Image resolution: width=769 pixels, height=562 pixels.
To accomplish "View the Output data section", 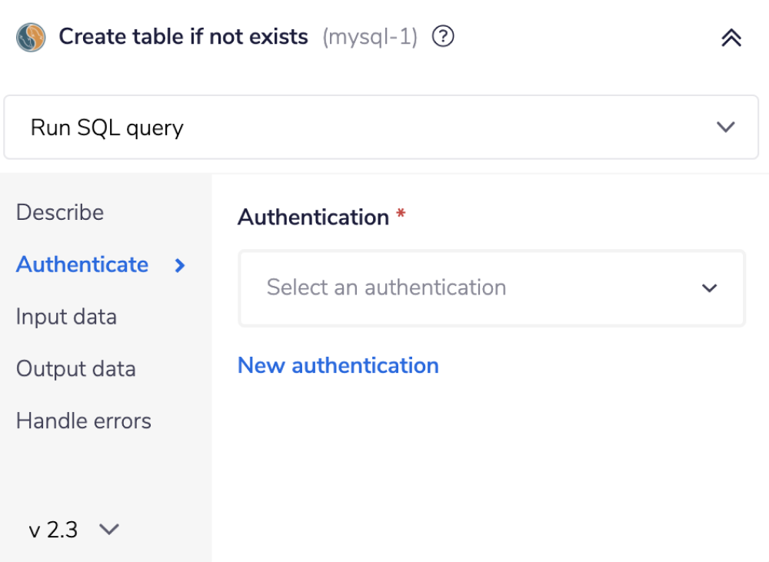I will coord(76,369).
